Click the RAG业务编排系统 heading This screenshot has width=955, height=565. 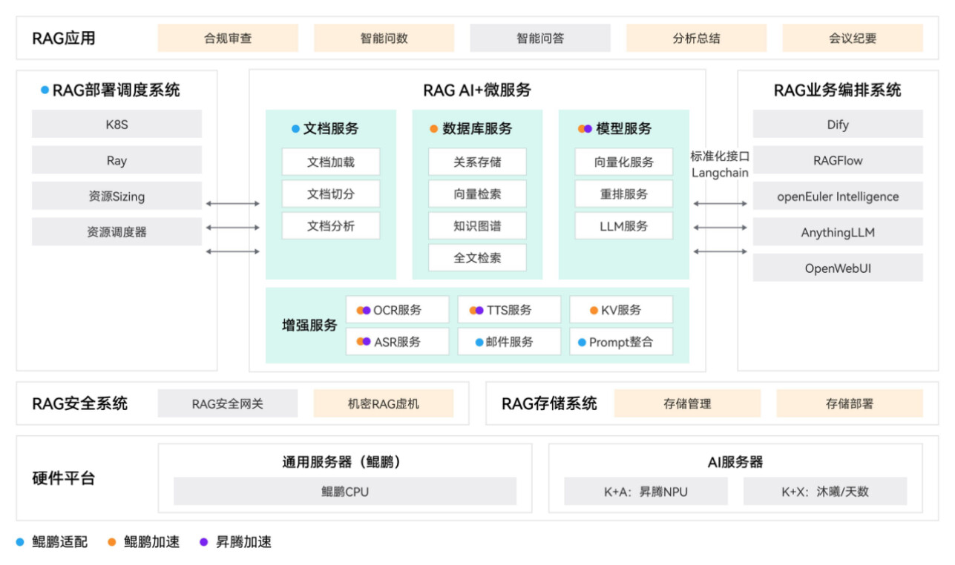[838, 90]
